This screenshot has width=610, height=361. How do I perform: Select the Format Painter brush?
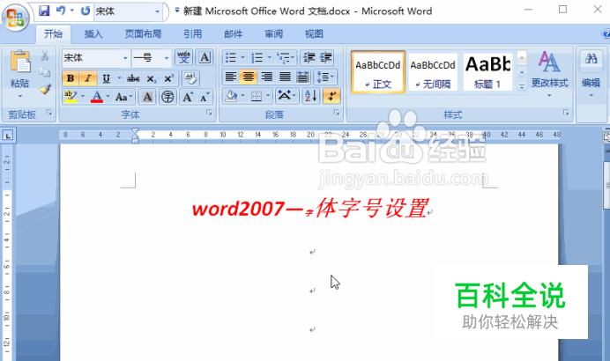[x=45, y=89]
